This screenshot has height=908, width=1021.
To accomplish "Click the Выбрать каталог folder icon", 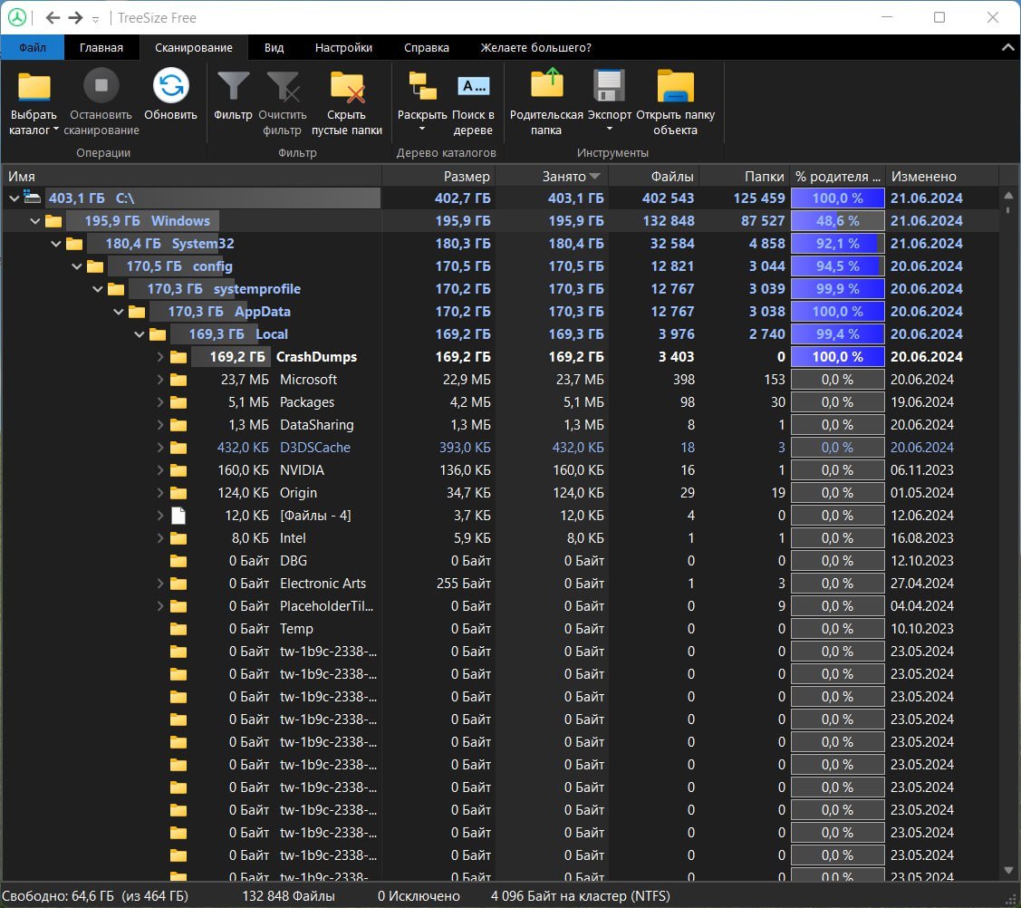I will [34, 87].
